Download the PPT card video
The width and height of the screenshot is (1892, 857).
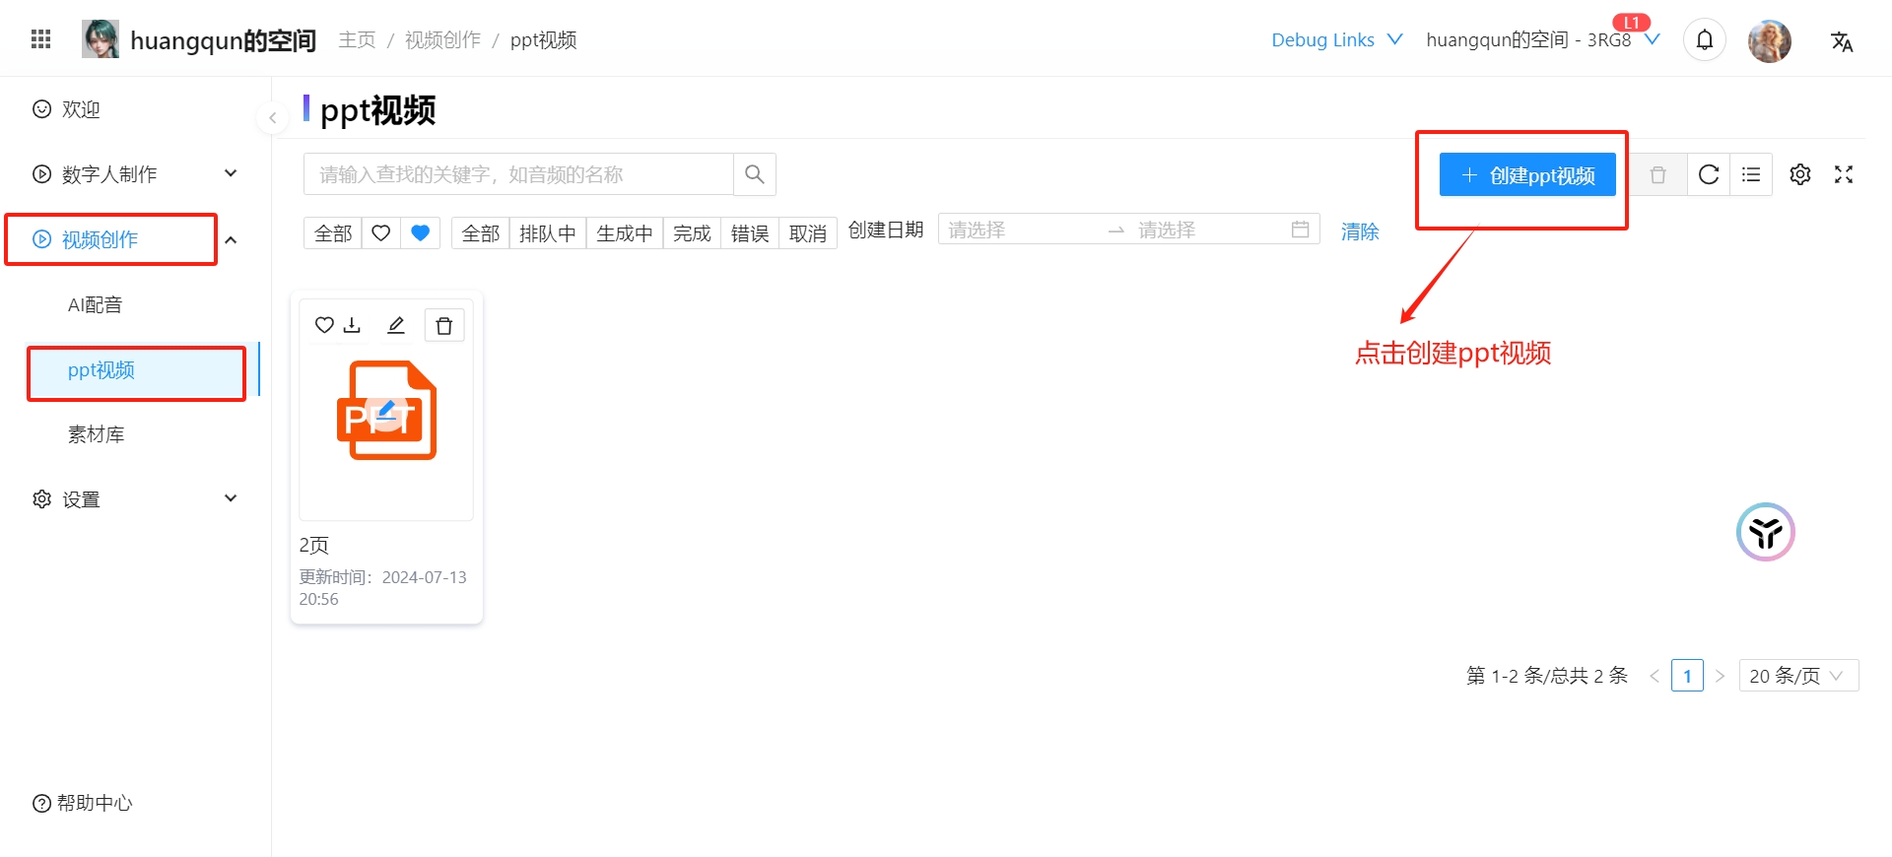coord(353,325)
